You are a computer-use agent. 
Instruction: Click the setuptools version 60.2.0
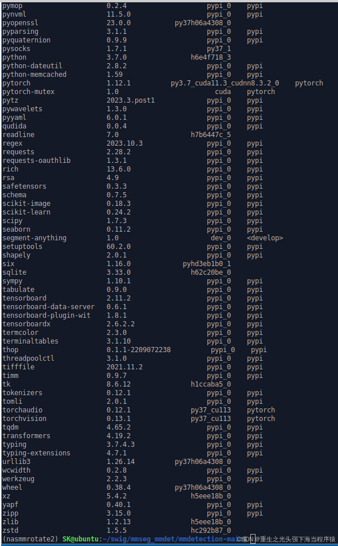point(119,247)
